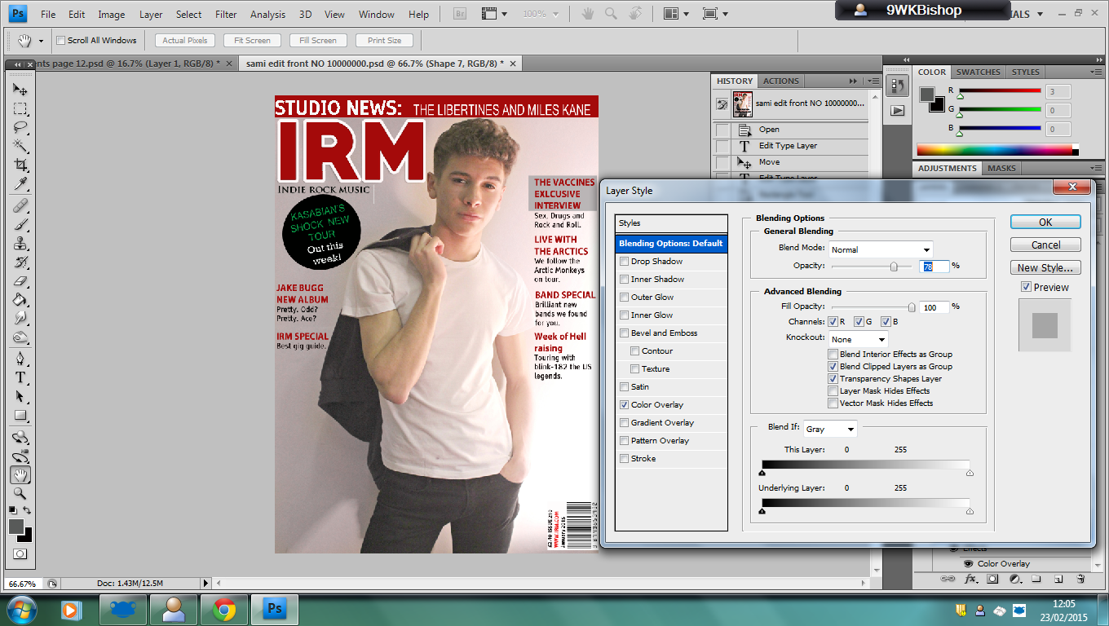
Task: Click the Opacity slider handle
Action: pos(894,267)
